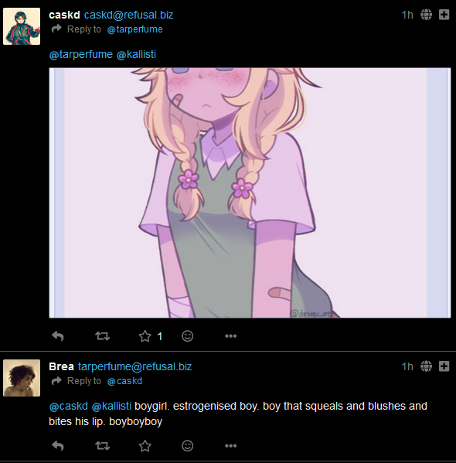Favorite caskd's post with one star
This screenshot has height=463, width=456.
[145, 336]
